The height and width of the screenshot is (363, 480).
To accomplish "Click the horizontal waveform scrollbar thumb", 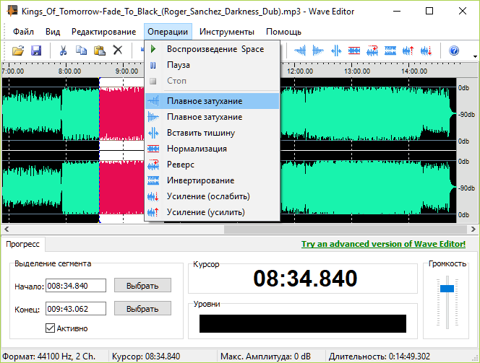I will point(346,229).
